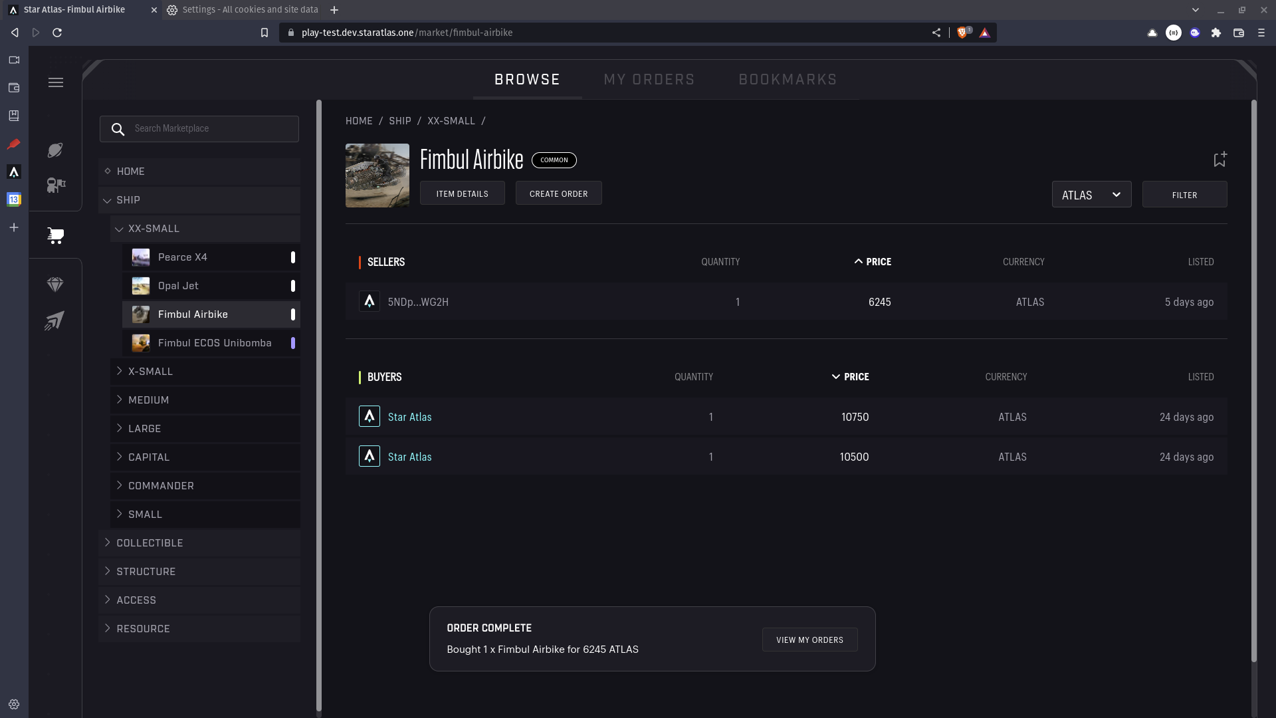Expand the COLLECTIBLE category
This screenshot has width=1276, height=718.
click(x=199, y=543)
